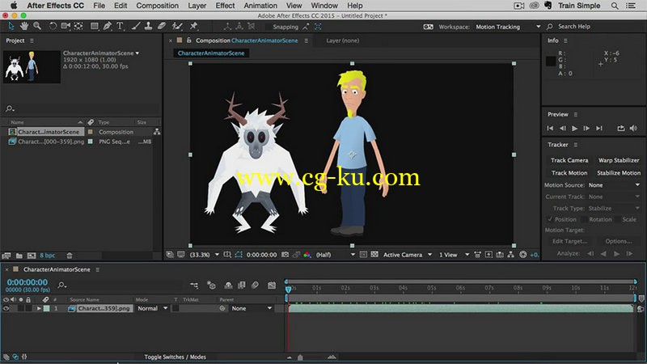Screen dimensions: 647x364
Task: Click the Track Motion button
Action: point(569,173)
